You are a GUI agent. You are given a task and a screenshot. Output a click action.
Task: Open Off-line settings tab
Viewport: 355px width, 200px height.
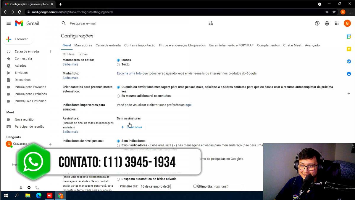click(69, 54)
